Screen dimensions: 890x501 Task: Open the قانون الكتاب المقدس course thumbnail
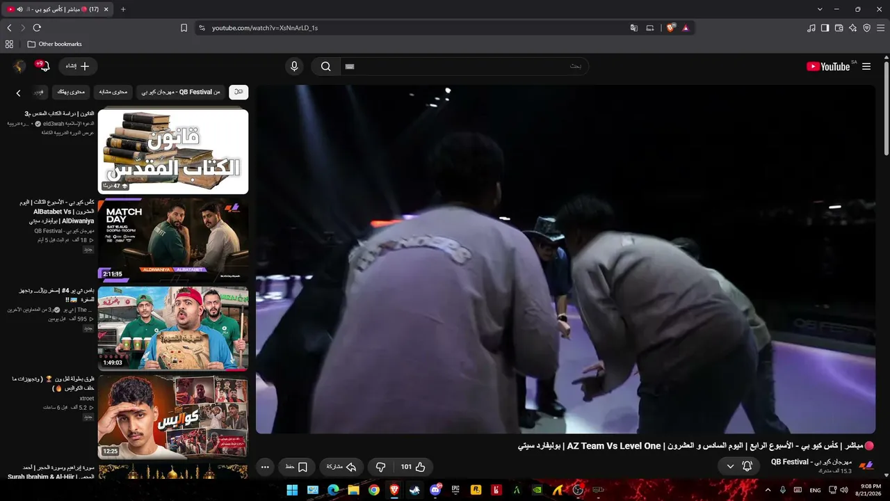click(173, 152)
